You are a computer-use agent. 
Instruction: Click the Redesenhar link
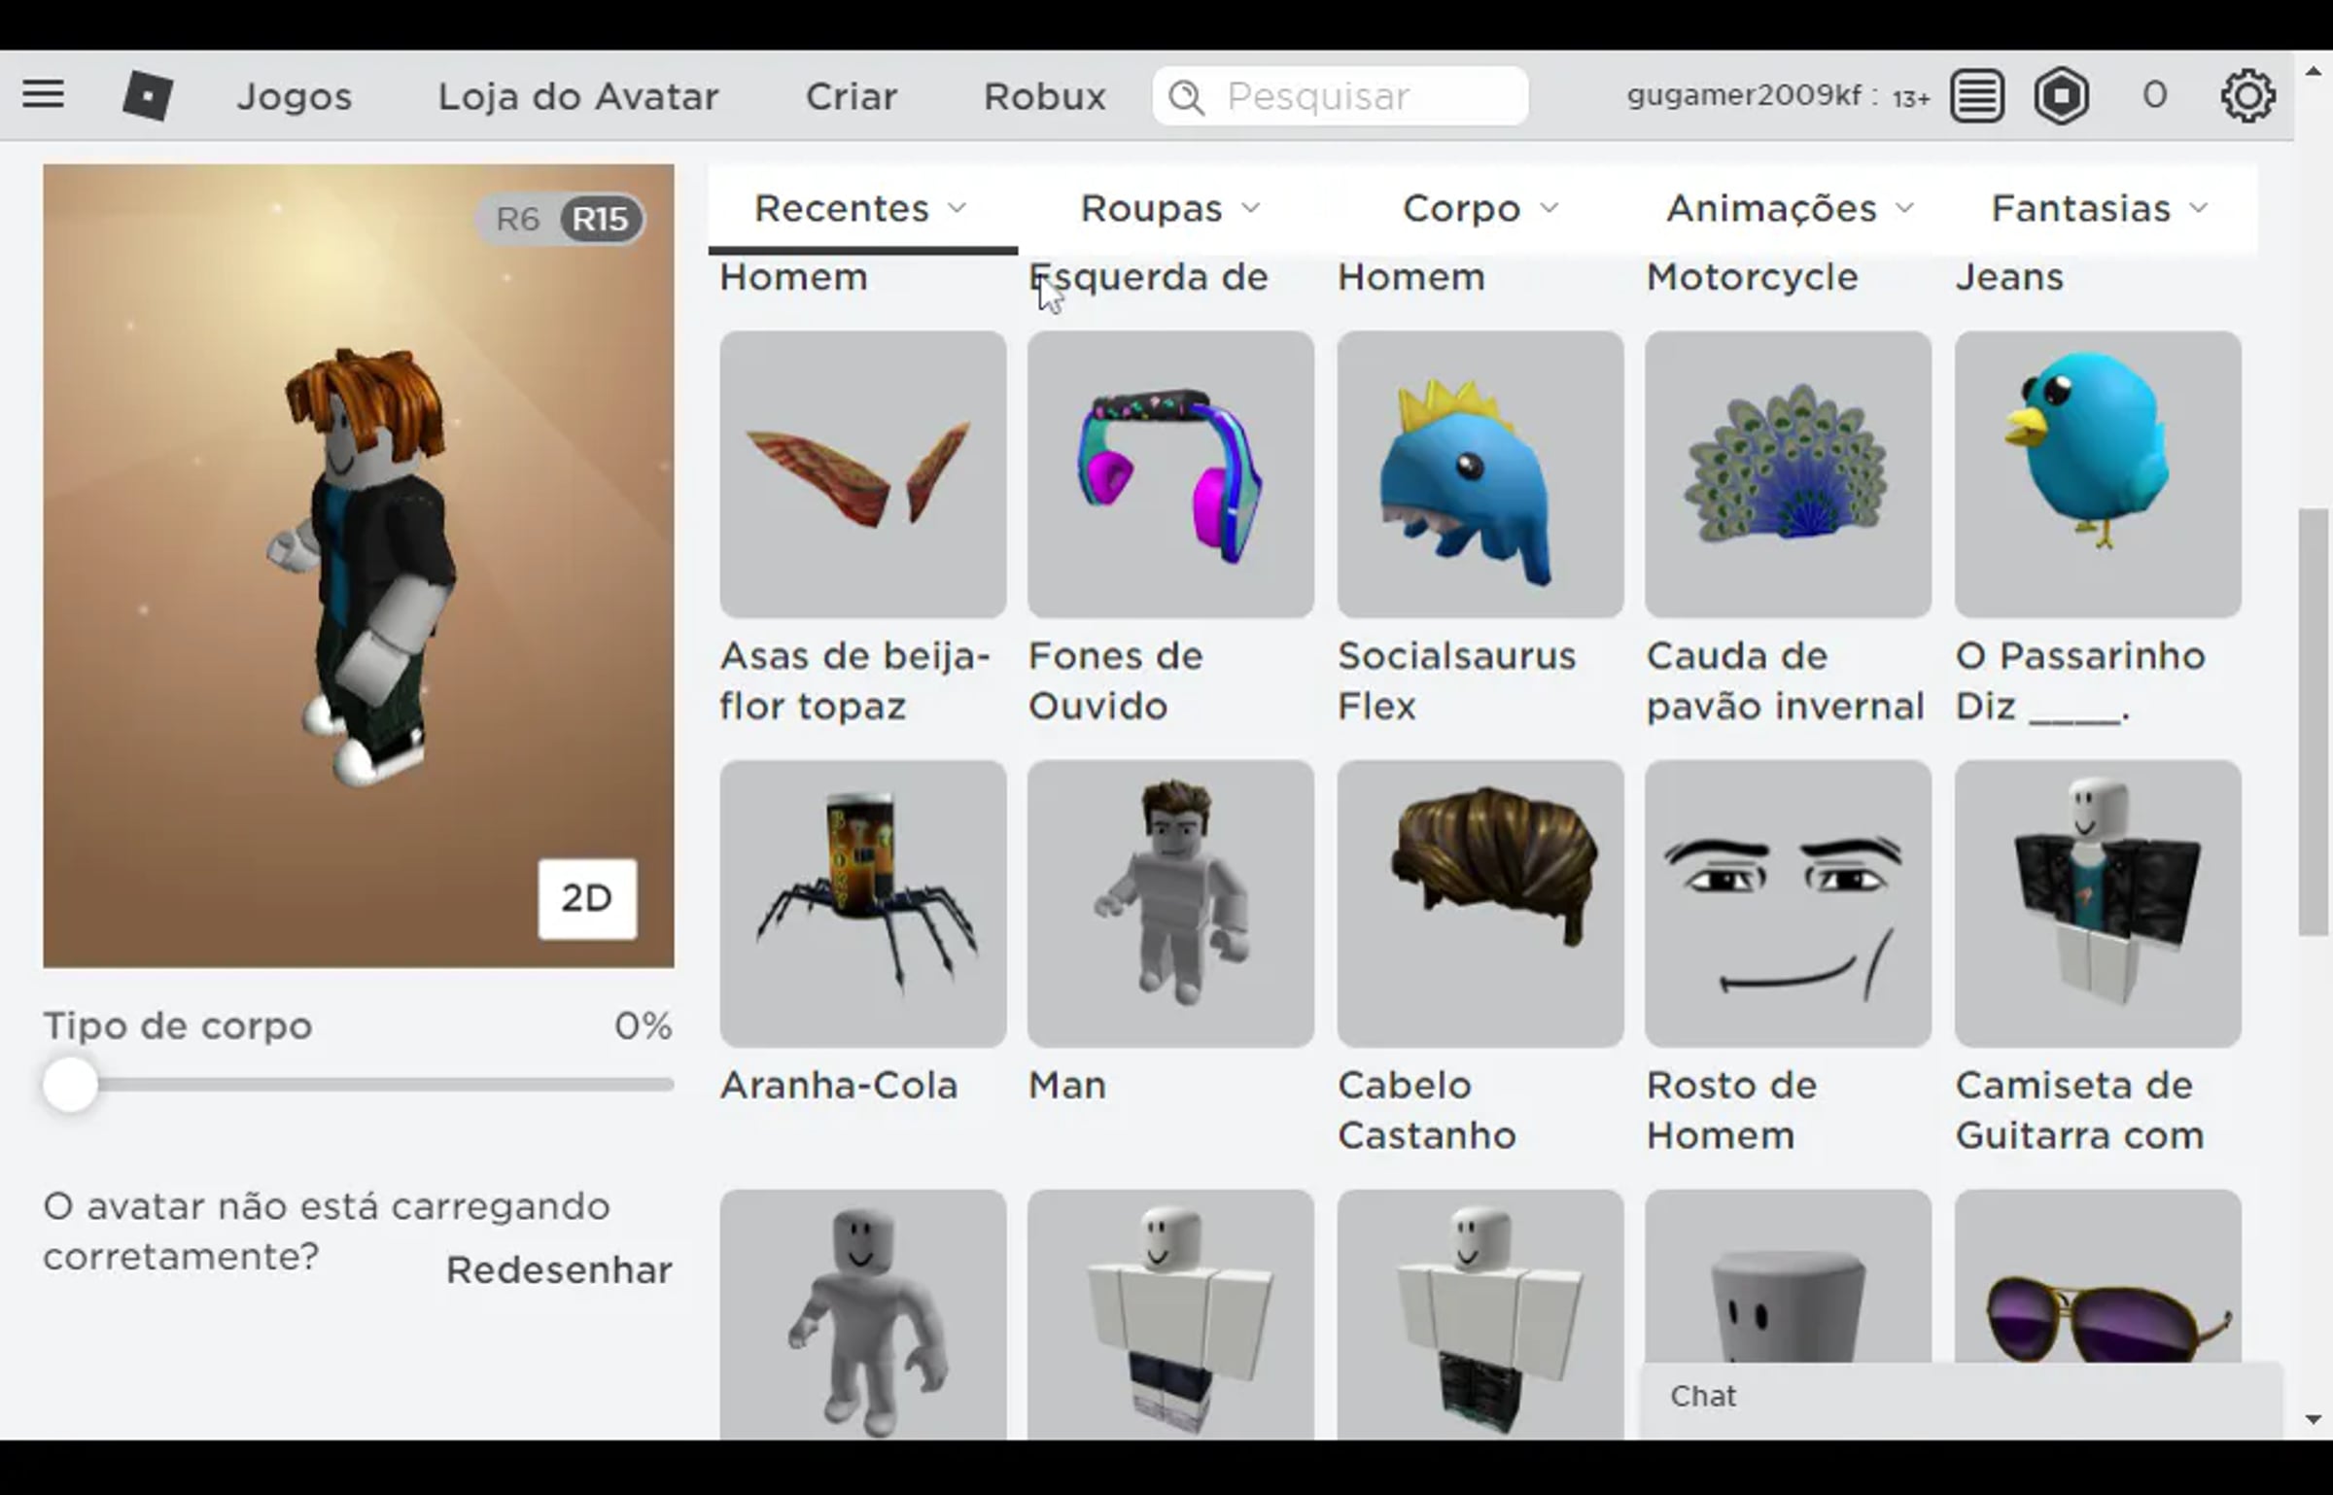pos(559,1270)
